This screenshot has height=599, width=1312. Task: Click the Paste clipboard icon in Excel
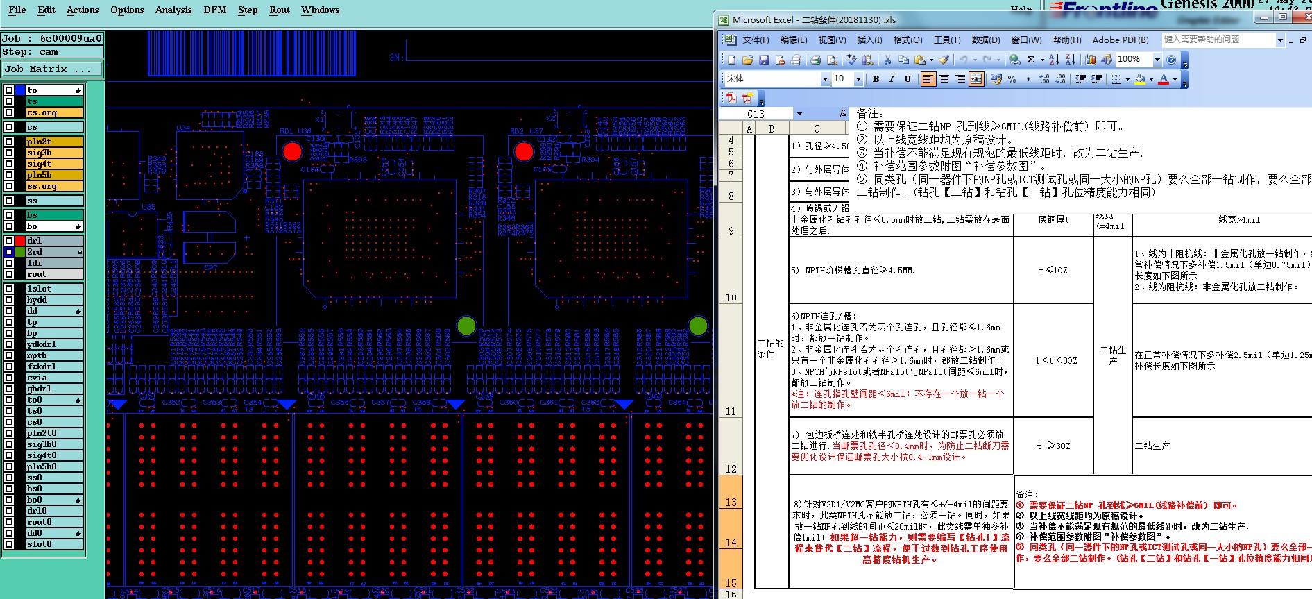tap(919, 60)
